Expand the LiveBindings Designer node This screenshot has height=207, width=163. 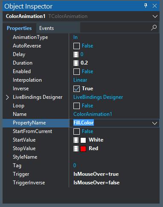7,98
